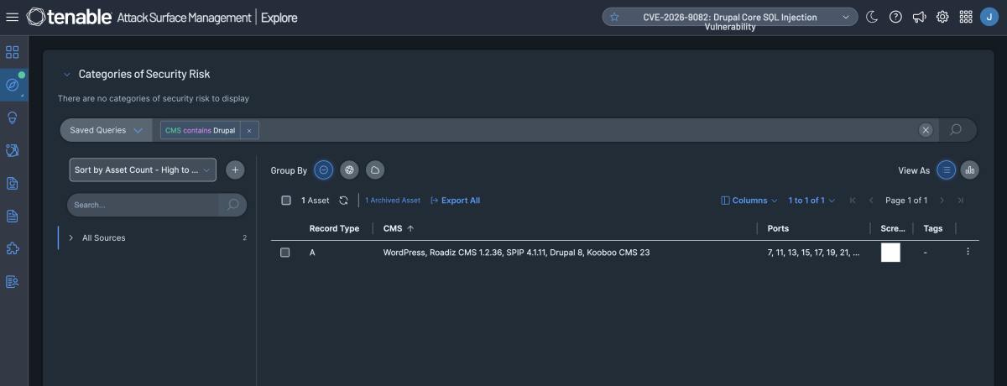Screen dimensions: 1007x386
Task: Click the CMS cell listing WordPress, Roadiz CMS
Action: click(516, 252)
